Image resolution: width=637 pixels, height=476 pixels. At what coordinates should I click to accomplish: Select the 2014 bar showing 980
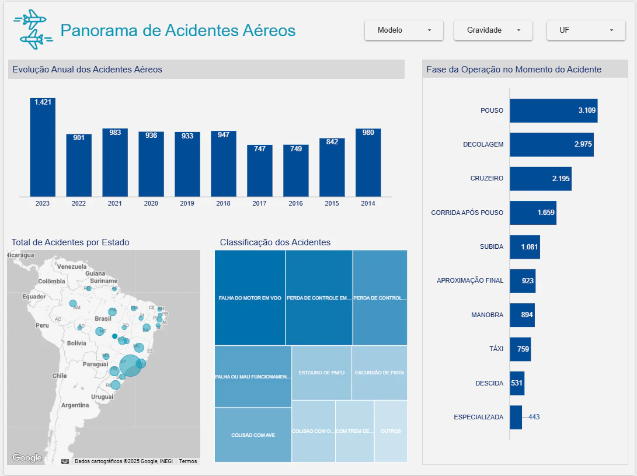coord(368,162)
